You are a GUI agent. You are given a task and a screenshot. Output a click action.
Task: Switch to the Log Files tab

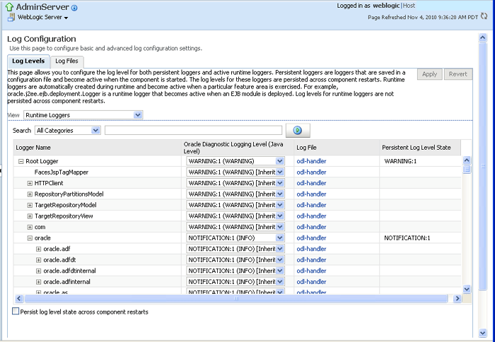click(x=66, y=61)
